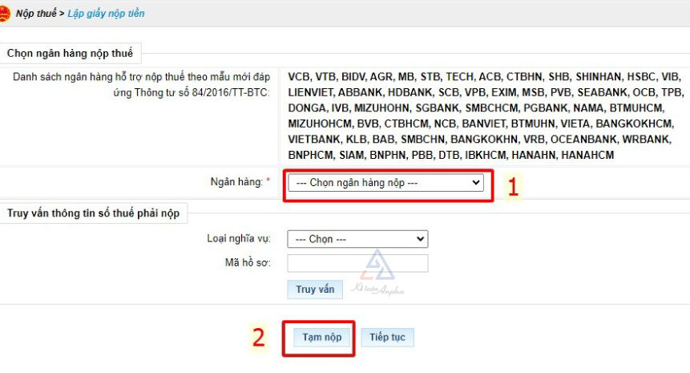
Task: Click the 'Loại nghĩa vụ:' field label
Action: tap(239, 239)
